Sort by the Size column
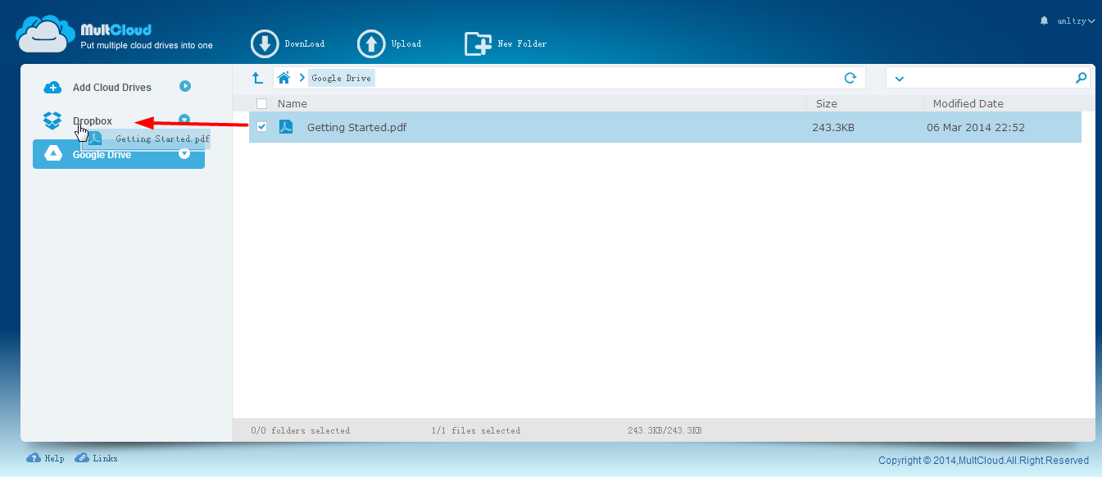 tap(827, 103)
